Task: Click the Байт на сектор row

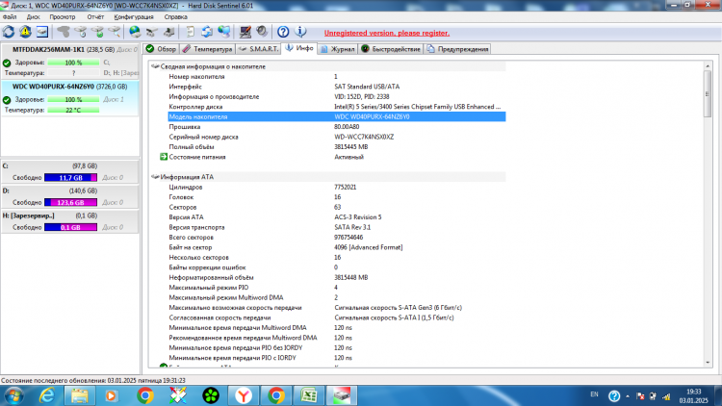Action: (337, 247)
